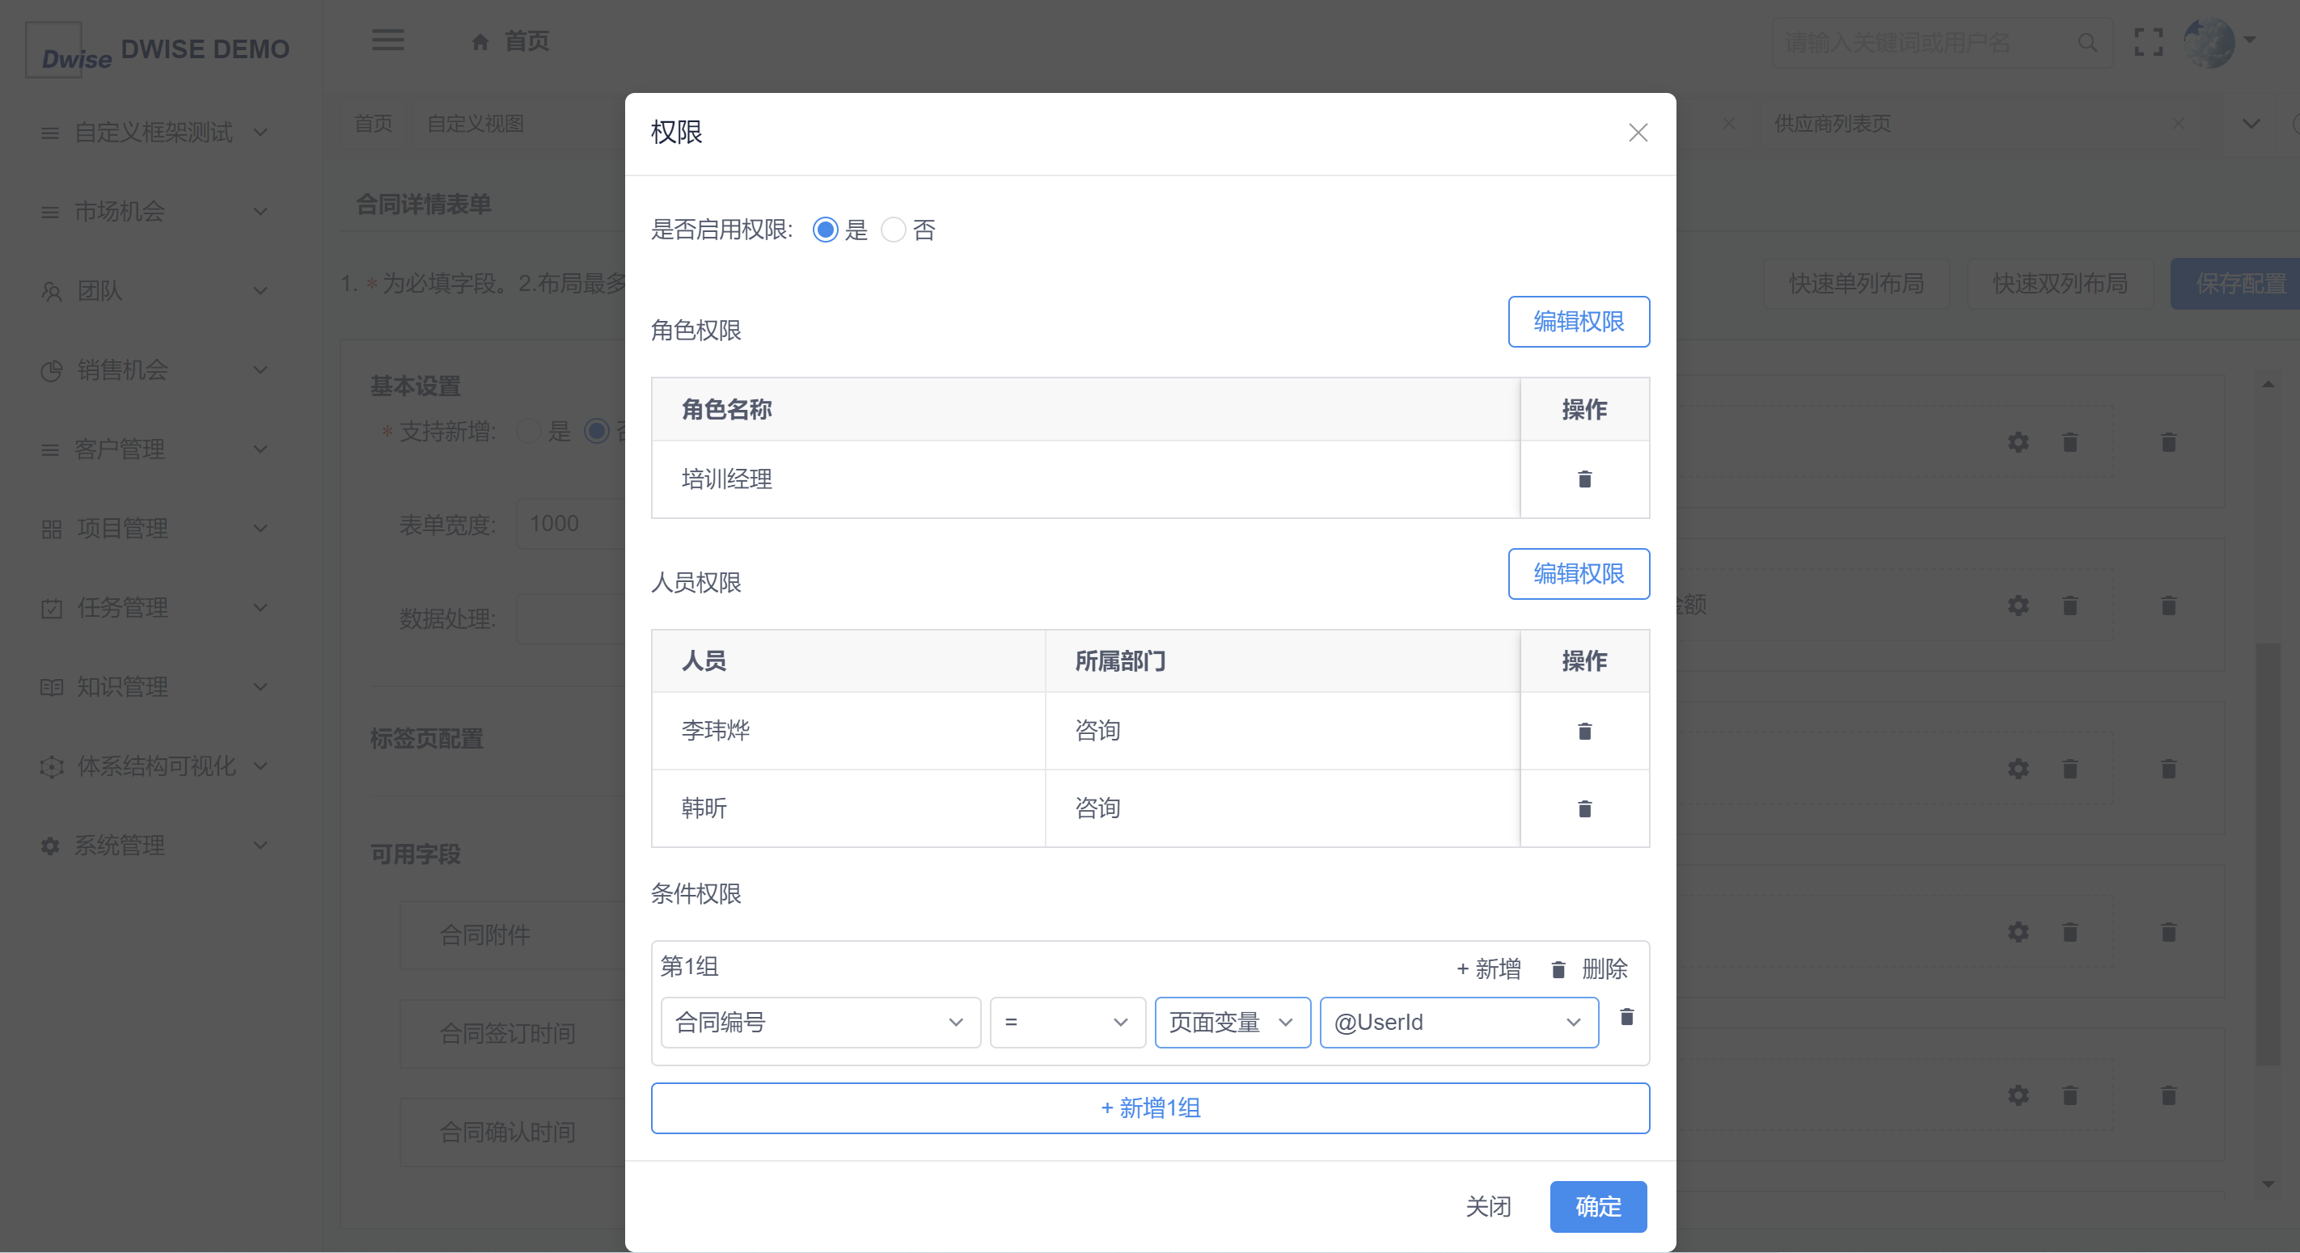Open the = operator dropdown

point(1066,1022)
